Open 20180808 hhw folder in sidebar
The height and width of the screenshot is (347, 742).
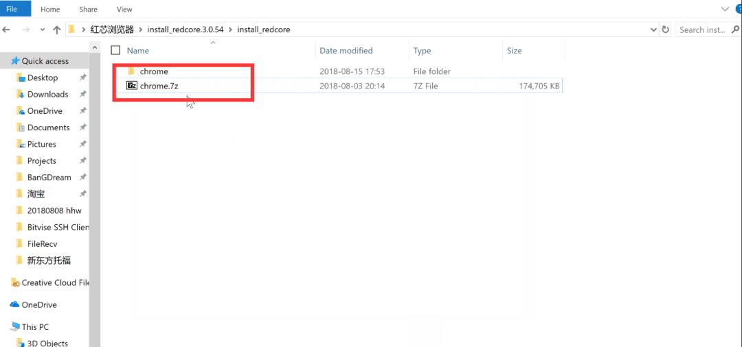pyautogui.click(x=54, y=211)
